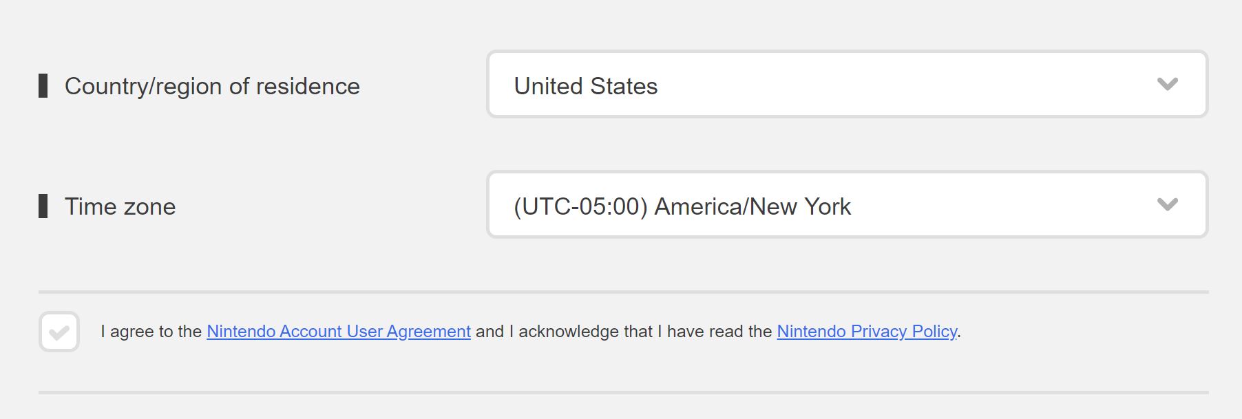Click the "United States" selected value
The width and height of the screenshot is (1242, 419).
point(586,86)
